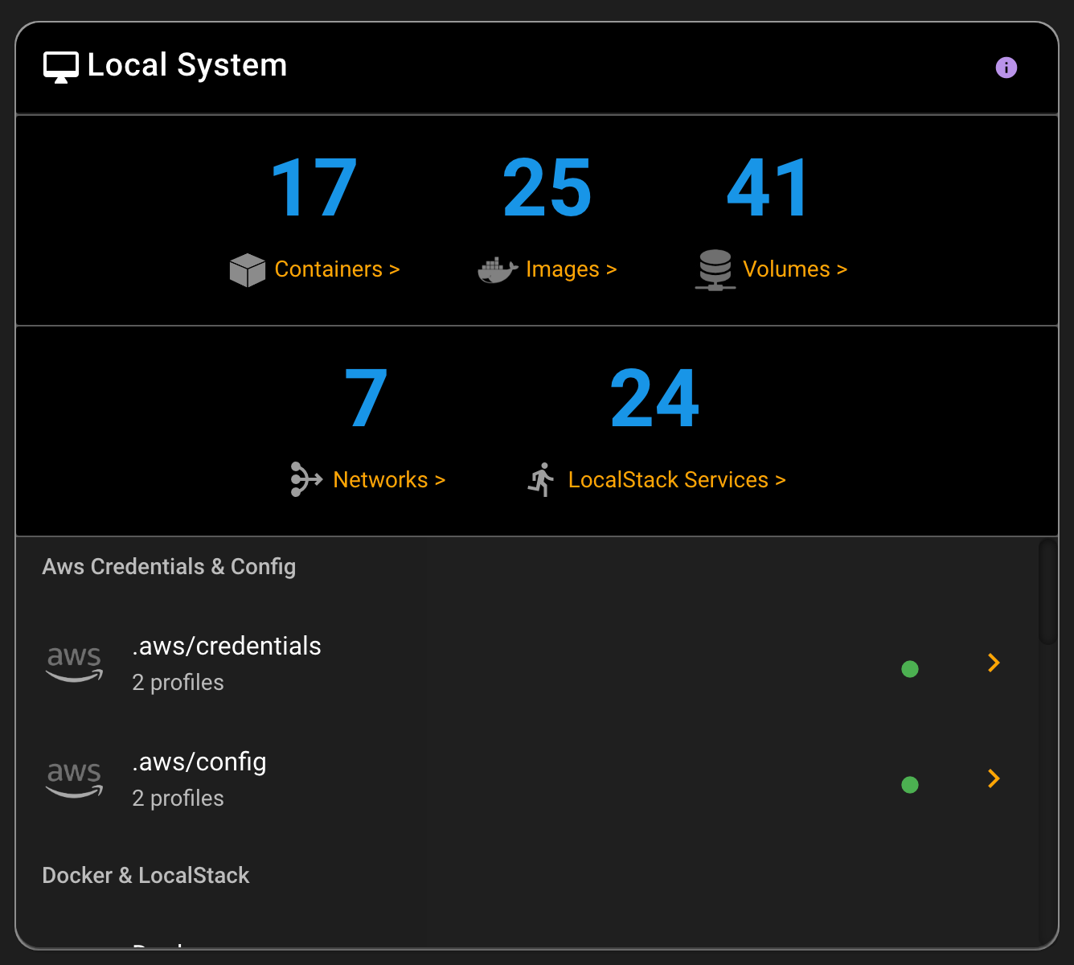Open the Volumes link
The height and width of the screenshot is (965, 1074).
point(795,269)
